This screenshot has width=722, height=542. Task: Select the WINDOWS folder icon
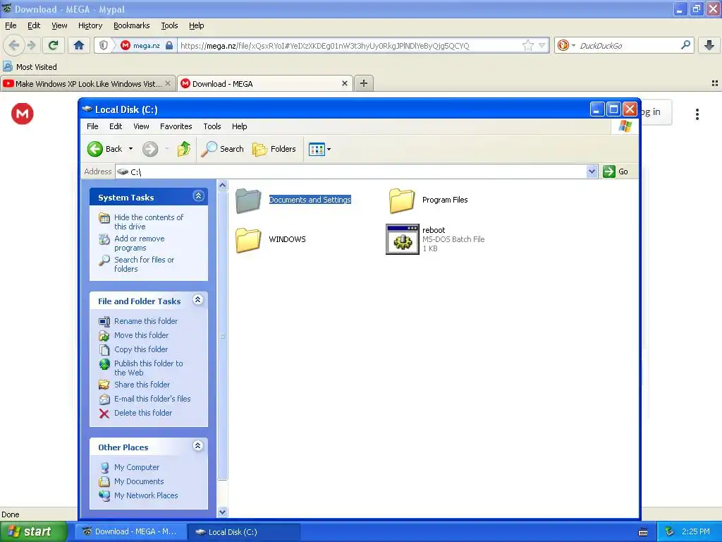(249, 240)
